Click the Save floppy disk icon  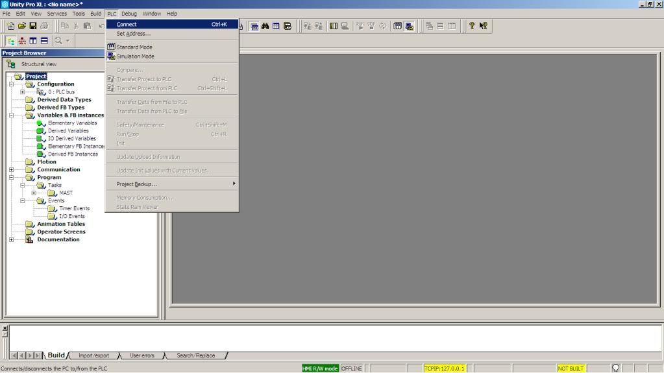click(x=32, y=26)
